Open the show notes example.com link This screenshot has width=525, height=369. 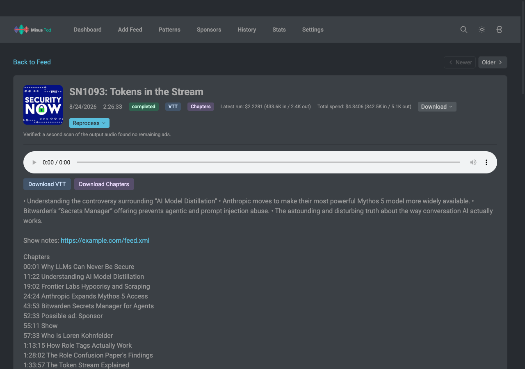point(105,240)
